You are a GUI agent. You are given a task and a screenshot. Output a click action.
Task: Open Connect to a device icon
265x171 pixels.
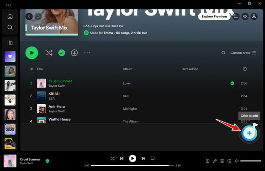[229, 161]
